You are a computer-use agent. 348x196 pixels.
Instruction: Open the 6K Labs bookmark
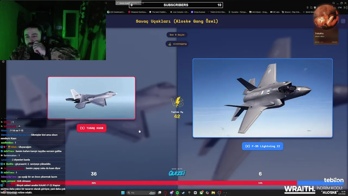275,12
